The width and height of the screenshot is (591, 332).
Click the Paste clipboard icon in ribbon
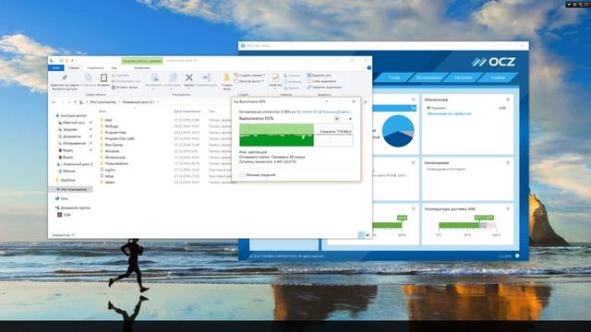coord(103,77)
